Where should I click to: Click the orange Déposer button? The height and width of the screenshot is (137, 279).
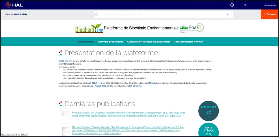coord(270,14)
